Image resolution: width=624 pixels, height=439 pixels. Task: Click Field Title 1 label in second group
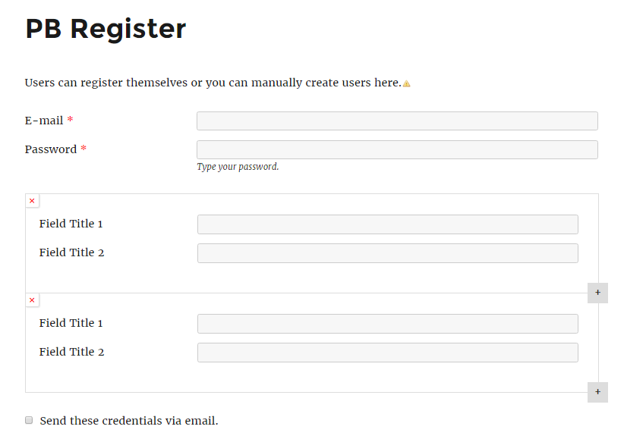[71, 323]
